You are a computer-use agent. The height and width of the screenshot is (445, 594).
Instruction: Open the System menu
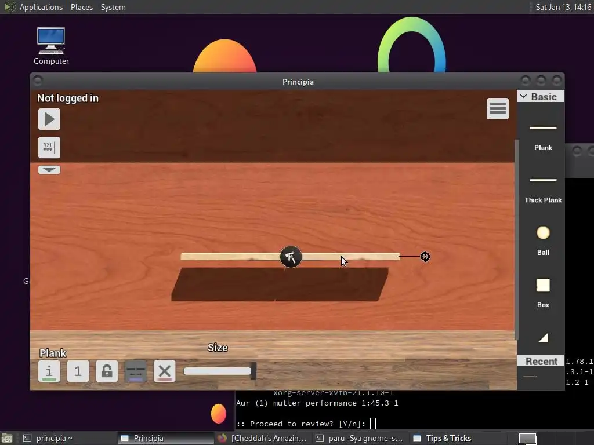tap(113, 7)
